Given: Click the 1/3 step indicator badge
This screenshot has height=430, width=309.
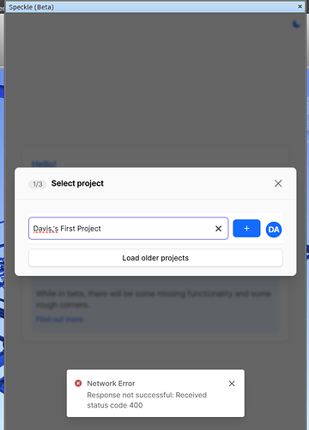Looking at the screenshot, I should 38,184.
